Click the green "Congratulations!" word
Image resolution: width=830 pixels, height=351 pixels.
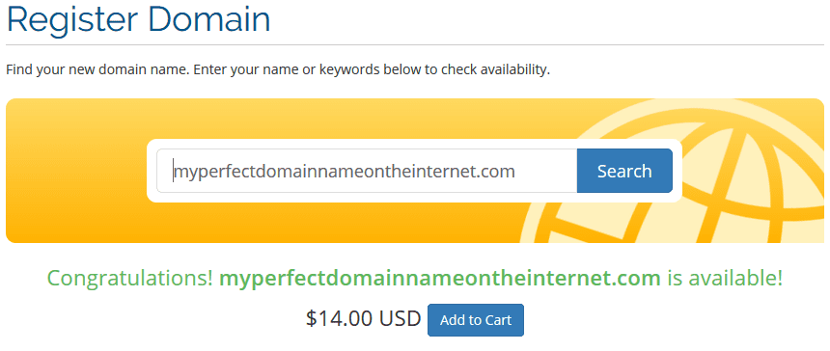click(130, 278)
